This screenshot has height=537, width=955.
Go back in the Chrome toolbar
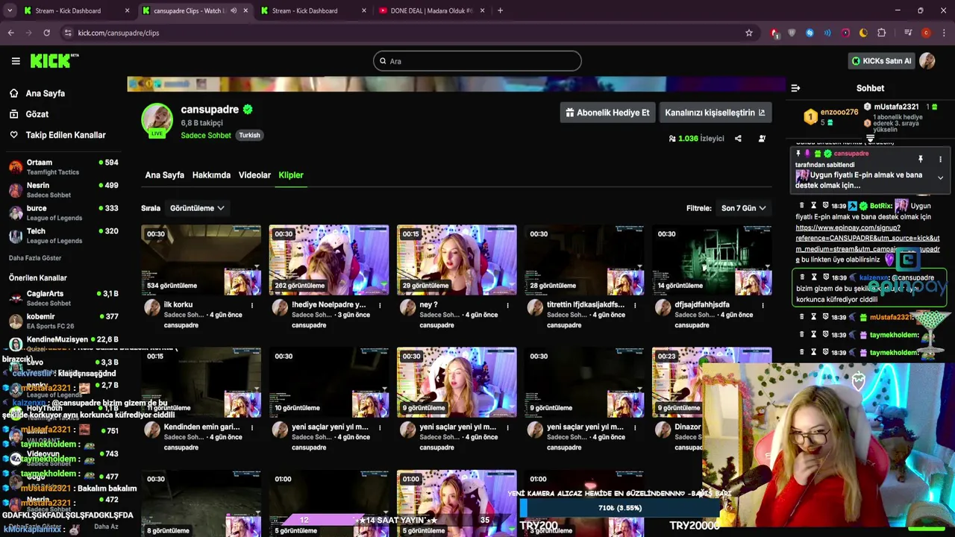pyautogui.click(x=10, y=33)
